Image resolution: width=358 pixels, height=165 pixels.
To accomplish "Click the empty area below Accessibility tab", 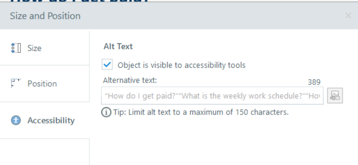I will tap(44, 152).
